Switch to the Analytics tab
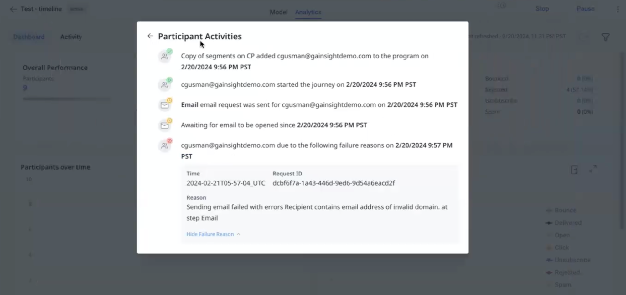This screenshot has height=295, width=626. 308,12
